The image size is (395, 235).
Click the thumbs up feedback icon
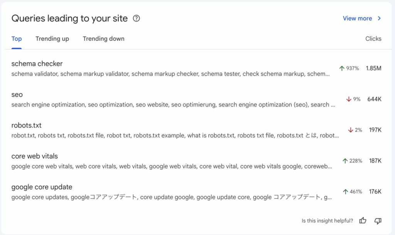click(x=363, y=221)
